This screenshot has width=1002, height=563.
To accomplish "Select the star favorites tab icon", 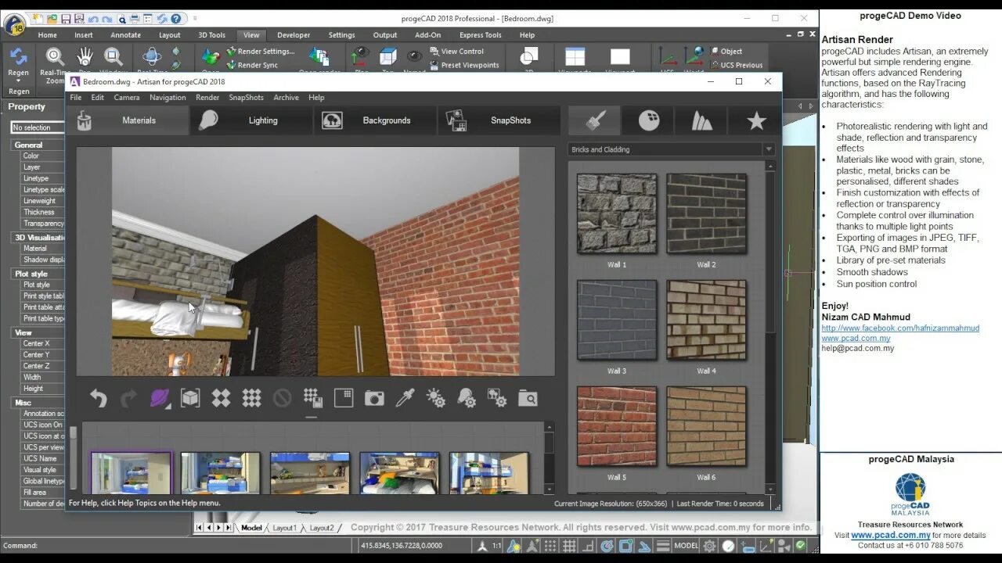I will click(x=756, y=120).
